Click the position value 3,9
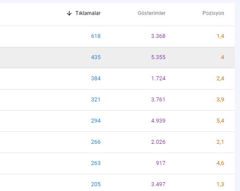 220,100
